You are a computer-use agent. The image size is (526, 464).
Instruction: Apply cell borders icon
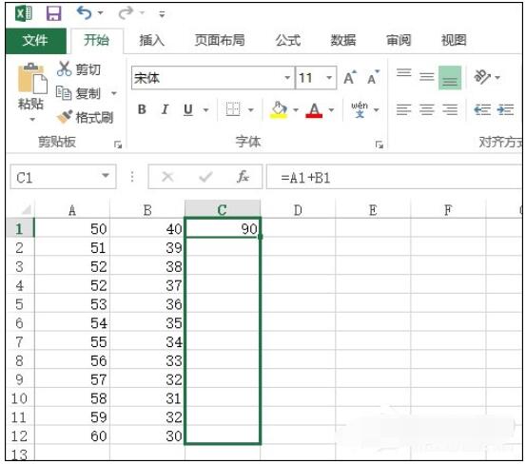pyautogui.click(x=233, y=109)
